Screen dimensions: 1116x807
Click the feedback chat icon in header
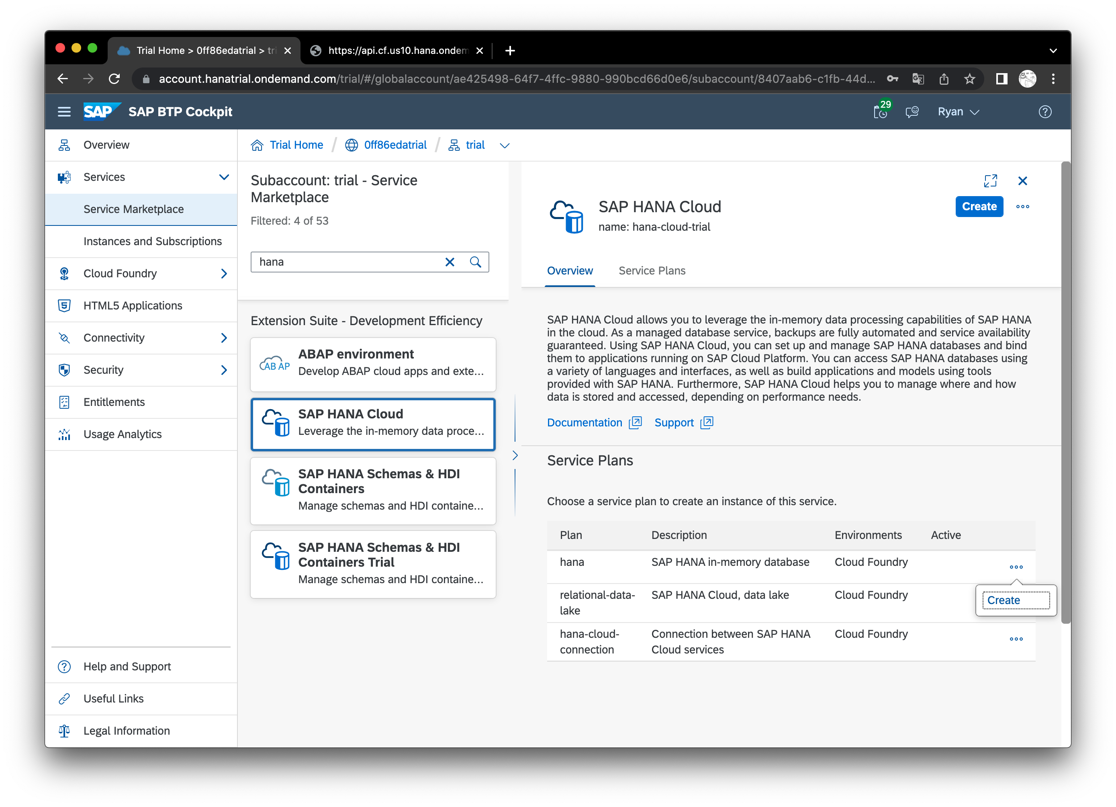(912, 112)
